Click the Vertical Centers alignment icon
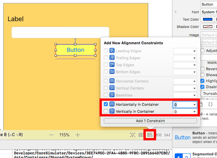This screenshot has width=217, height=158. [x=112, y=88]
